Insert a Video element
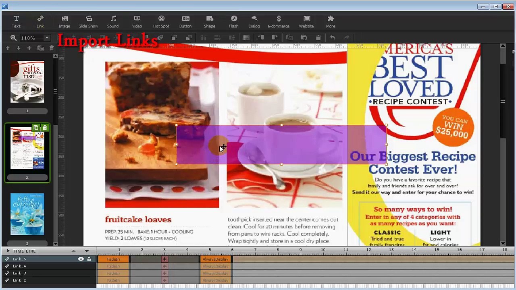 (137, 22)
